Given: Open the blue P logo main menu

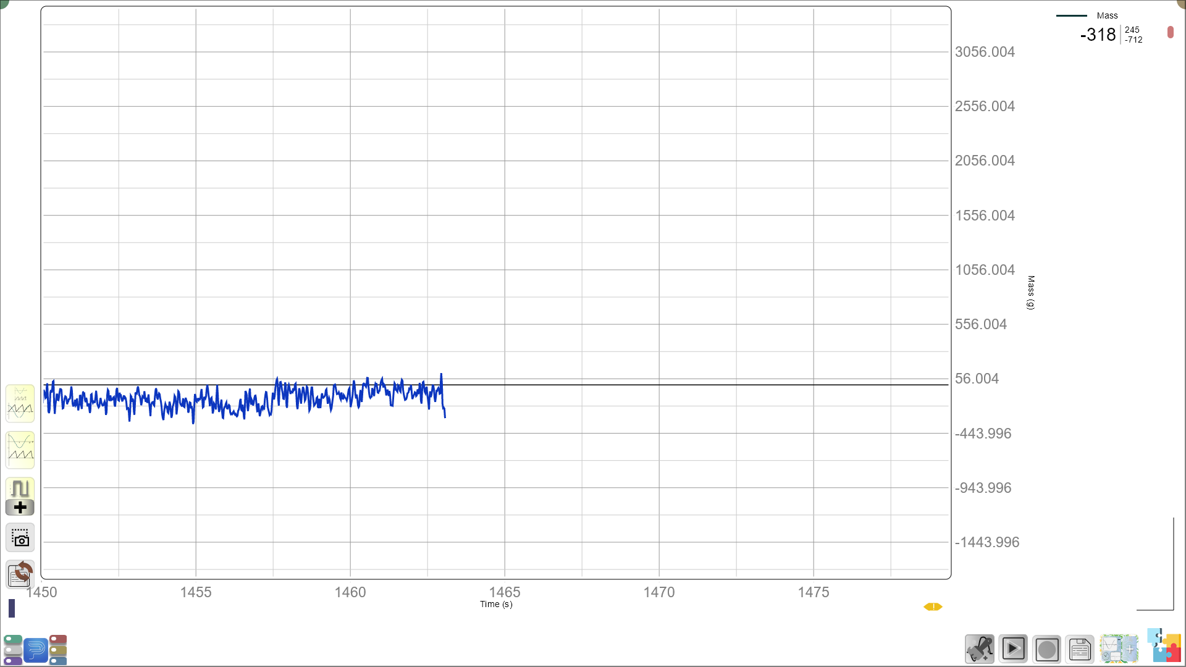Looking at the screenshot, I should coord(36,650).
